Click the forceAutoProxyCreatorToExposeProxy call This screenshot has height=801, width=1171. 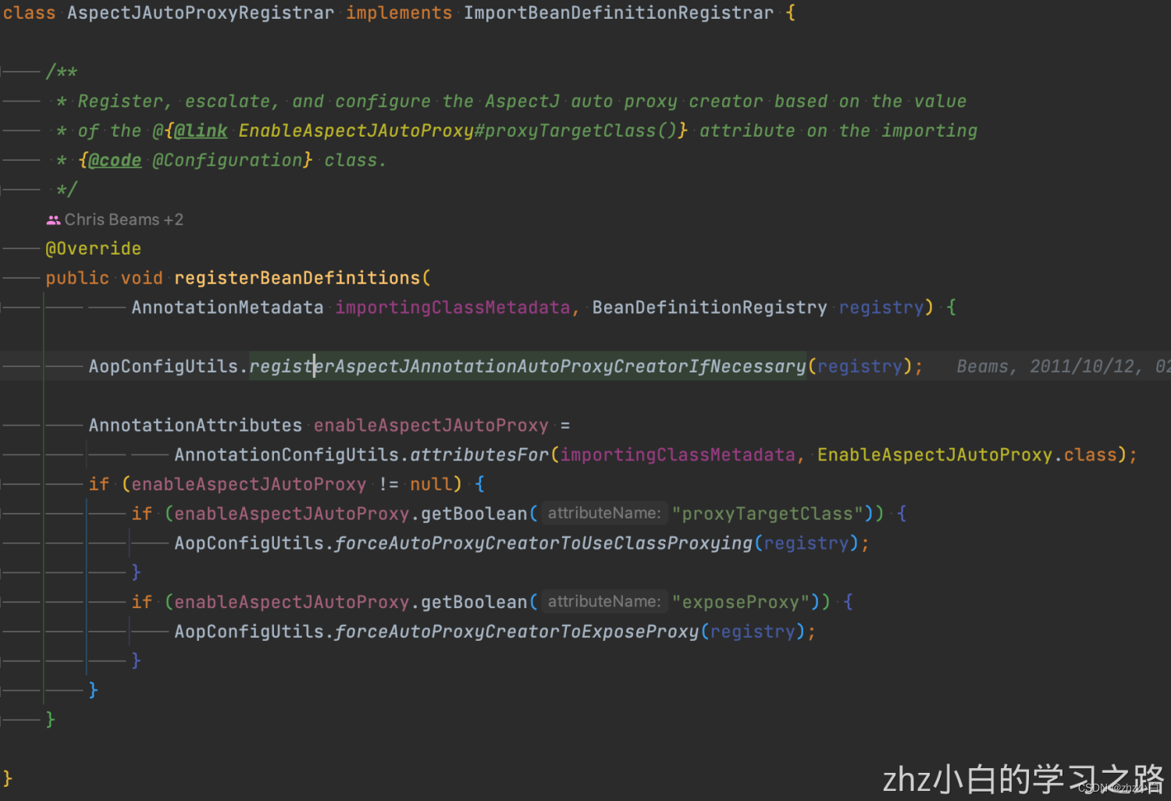517,632
